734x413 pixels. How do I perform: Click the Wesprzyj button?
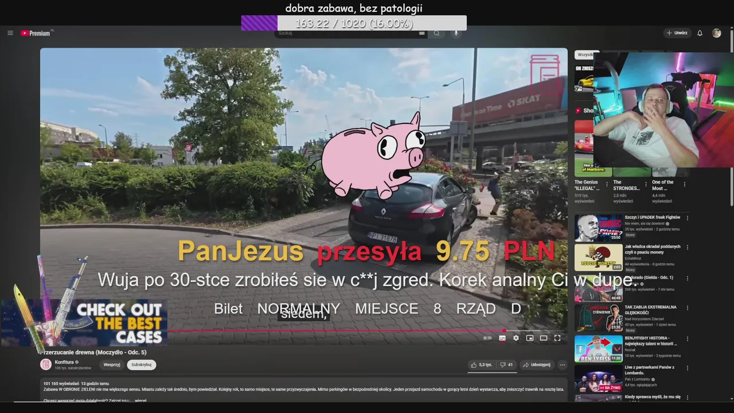(112, 365)
